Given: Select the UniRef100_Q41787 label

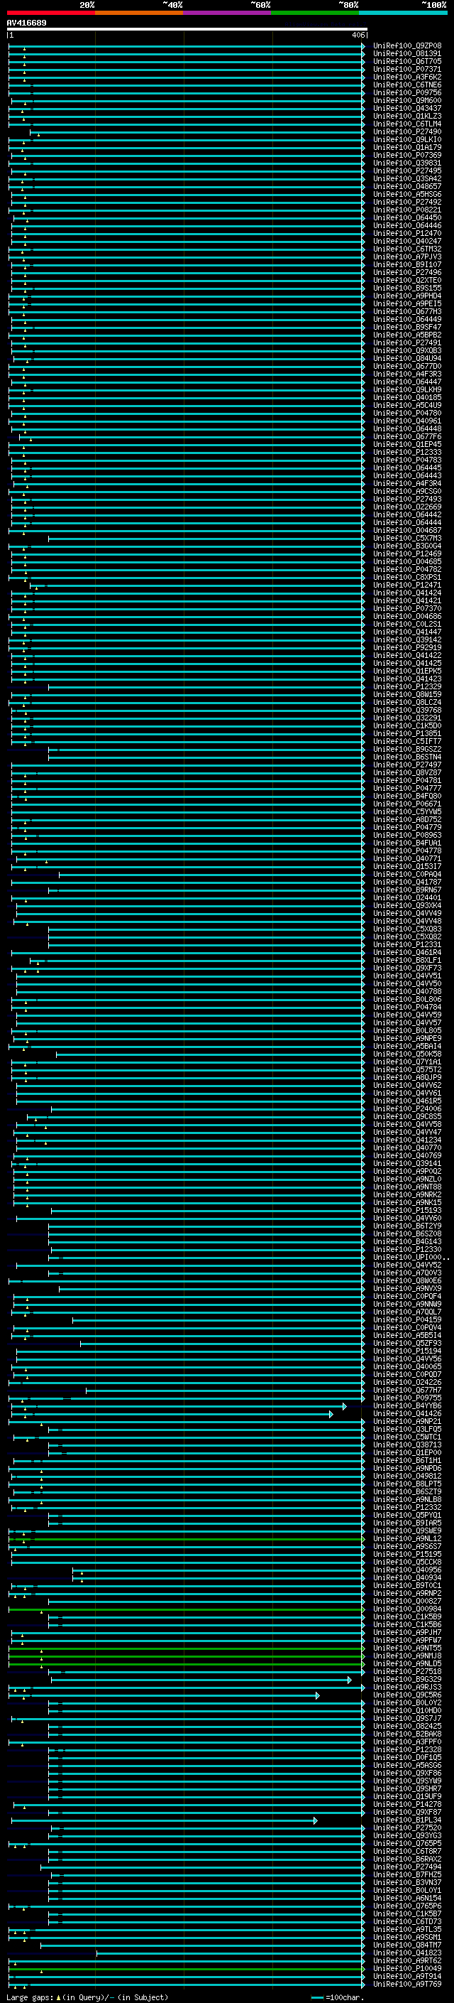Looking at the screenshot, I should [406, 882].
